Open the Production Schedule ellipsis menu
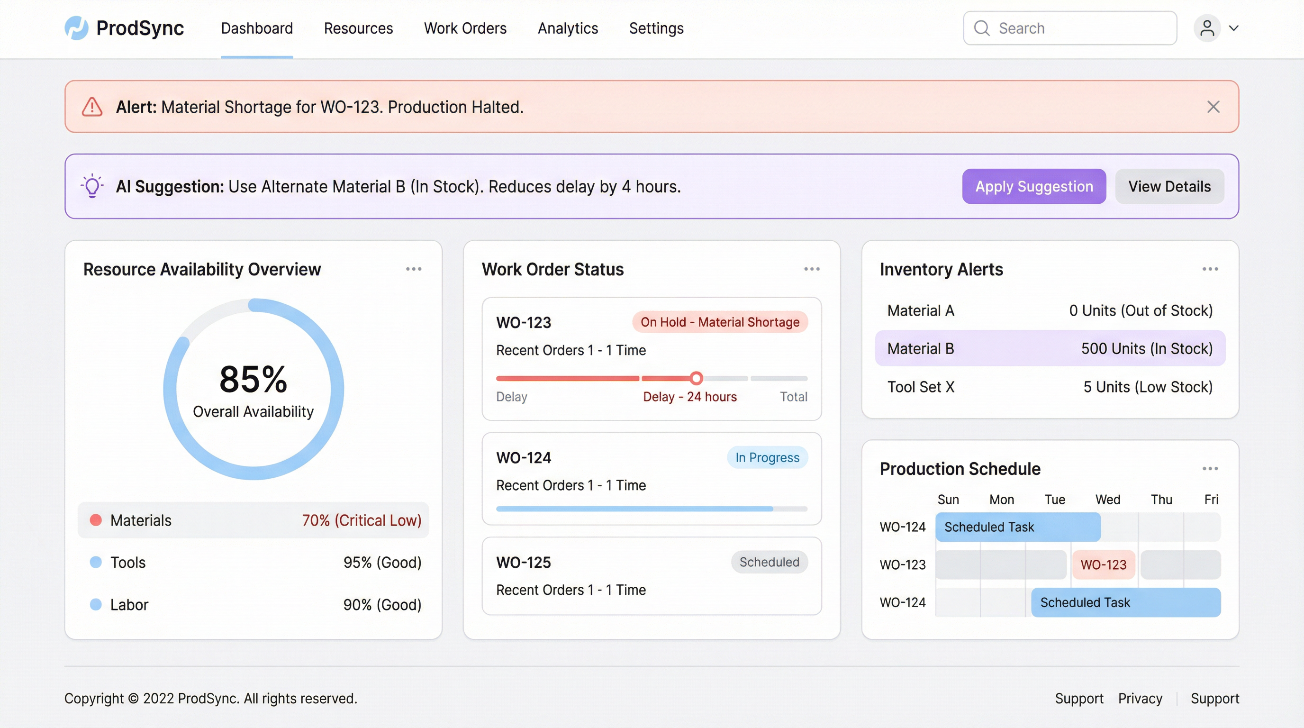This screenshot has width=1304, height=728. (1210, 469)
